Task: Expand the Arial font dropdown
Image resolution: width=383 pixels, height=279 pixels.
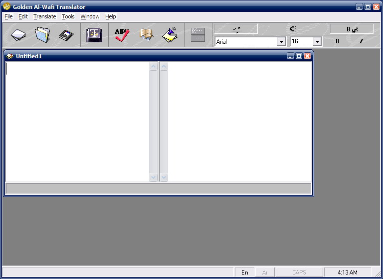Action: point(281,42)
